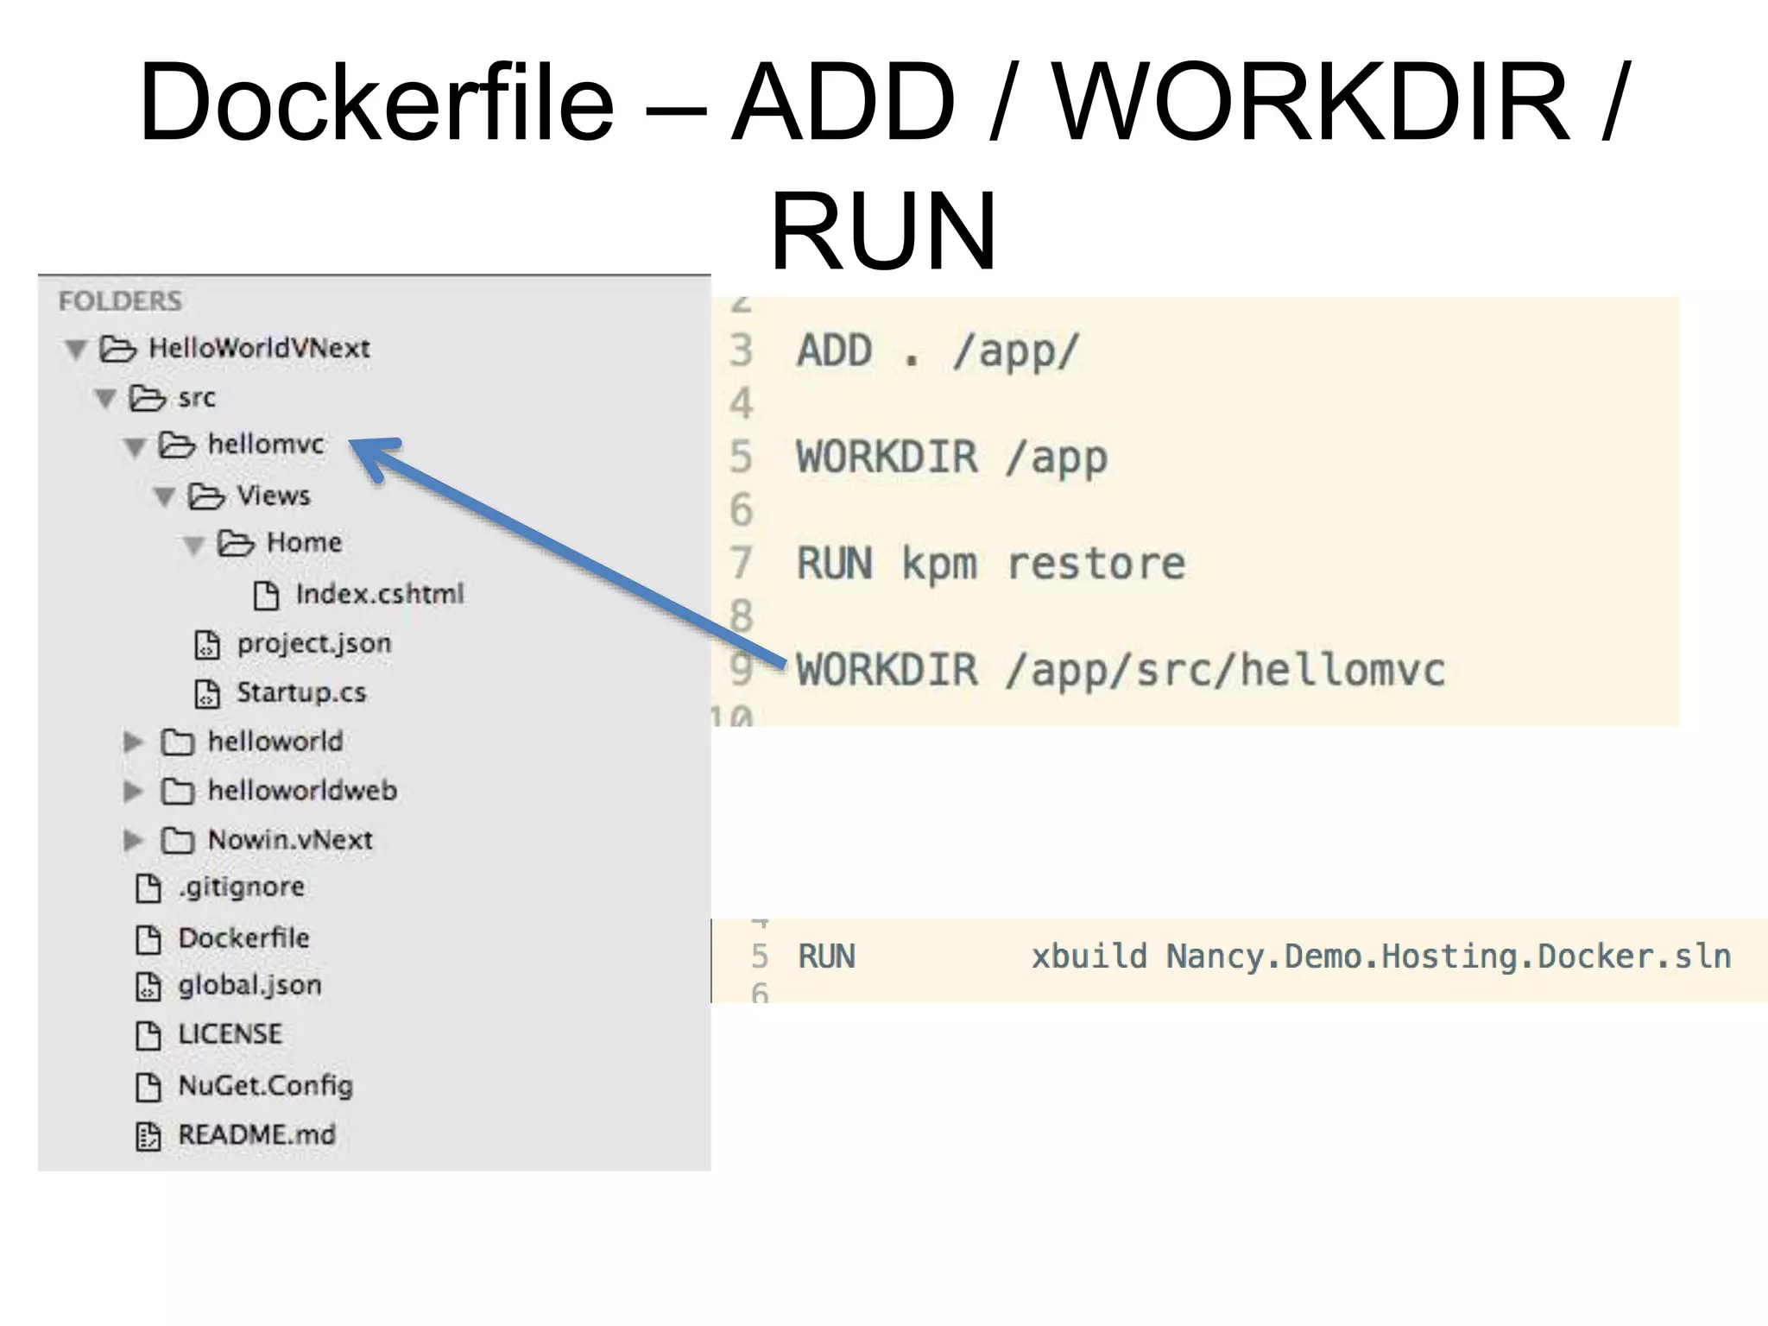Expand the helloworldweb folder arrow
The width and height of the screenshot is (1768, 1326).
click(133, 792)
